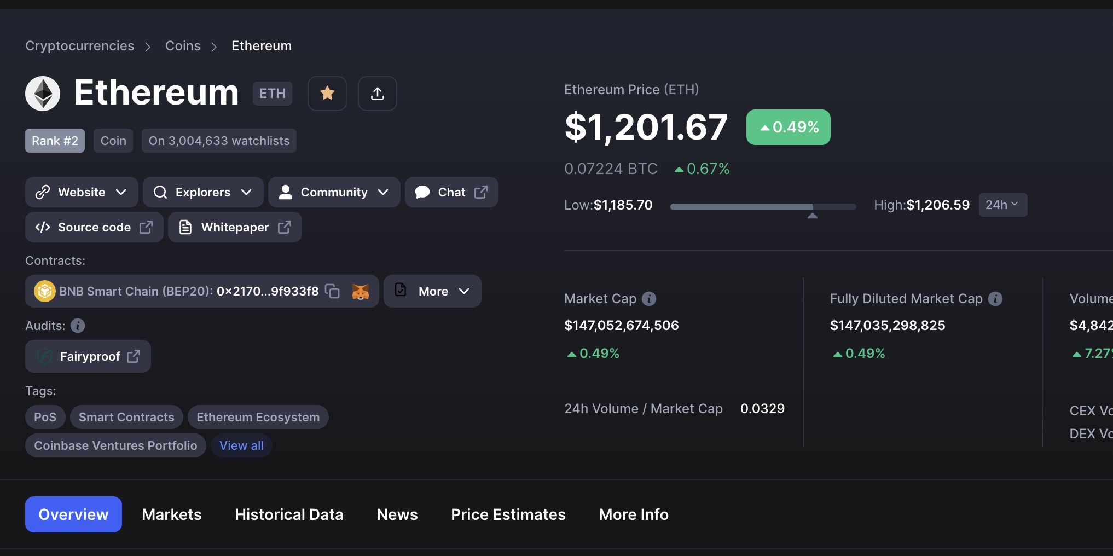
Task: Click the ETH ticker badge
Action: (273, 94)
